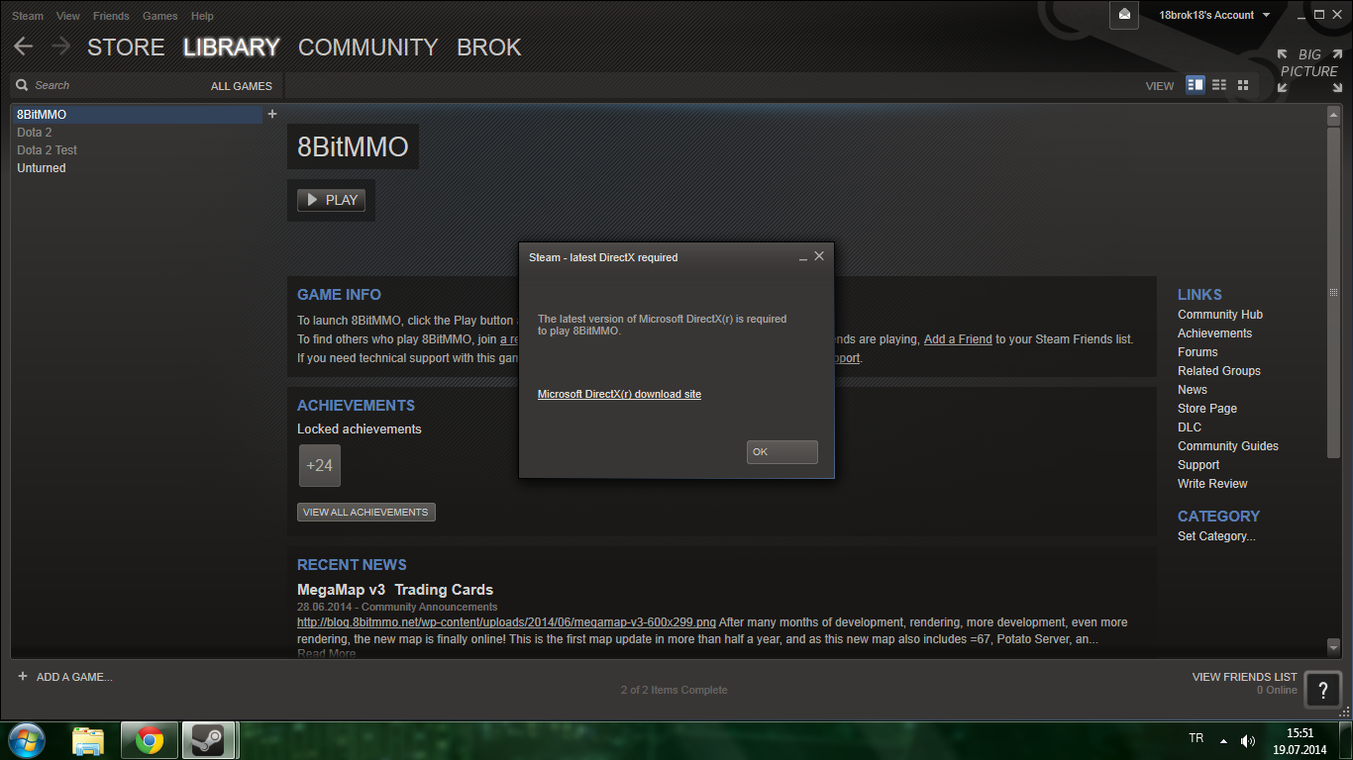
Task: Go forward with the forward arrow
Action: 60,47
